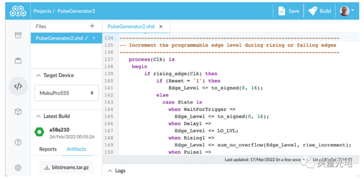
Task: Click the green build status hexagon icon
Action: click(x=39, y=132)
